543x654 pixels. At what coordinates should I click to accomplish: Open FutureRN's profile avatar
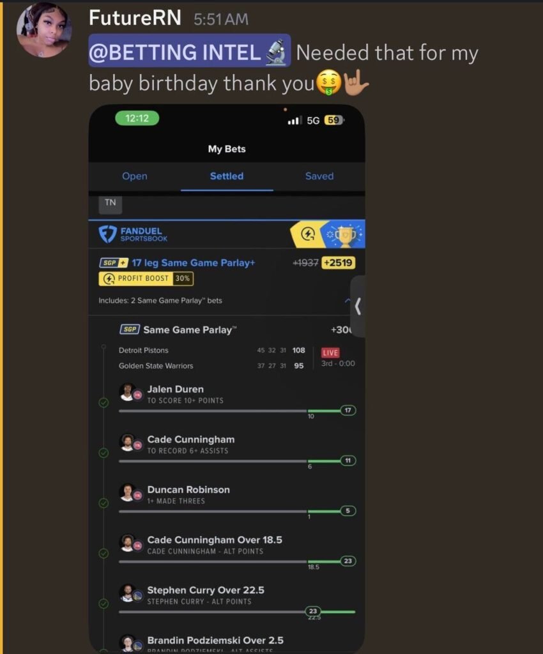[x=44, y=30]
